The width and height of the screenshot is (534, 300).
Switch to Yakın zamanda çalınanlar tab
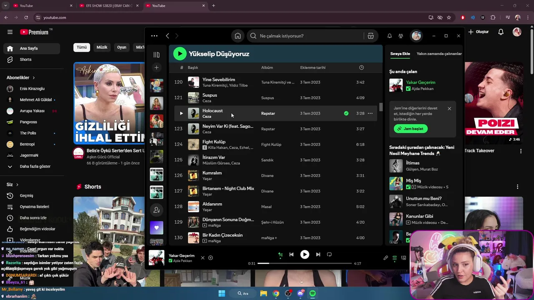click(439, 54)
